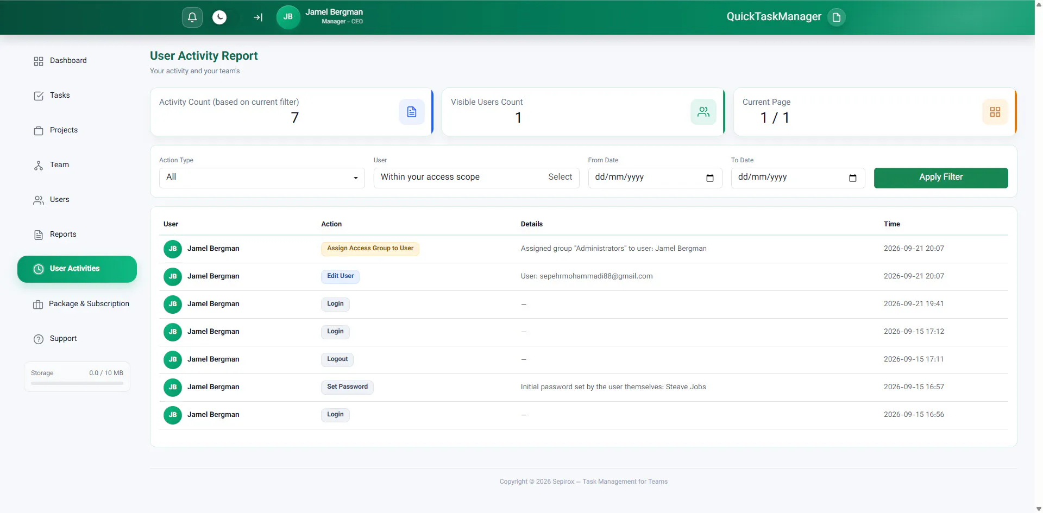
Task: Click the Support label in sidebar
Action: pyautogui.click(x=63, y=339)
